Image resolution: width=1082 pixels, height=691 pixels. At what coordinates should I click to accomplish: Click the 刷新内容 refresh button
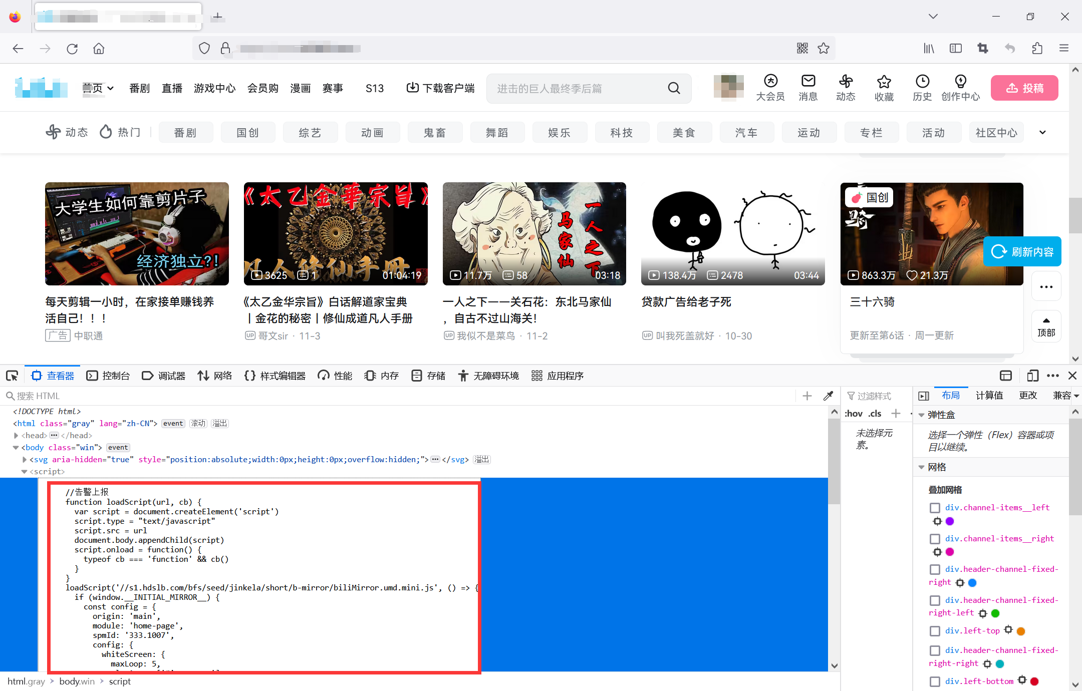click(1022, 251)
